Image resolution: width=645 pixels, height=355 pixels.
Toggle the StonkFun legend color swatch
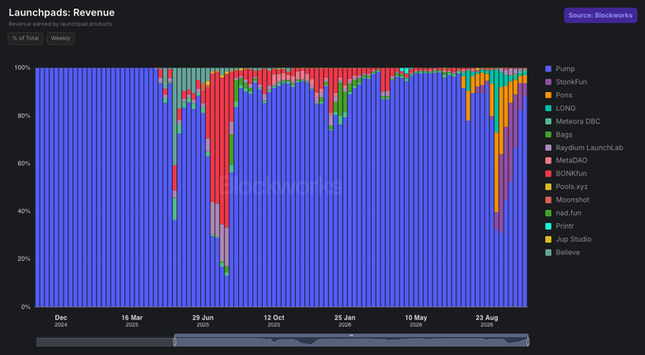click(x=548, y=82)
